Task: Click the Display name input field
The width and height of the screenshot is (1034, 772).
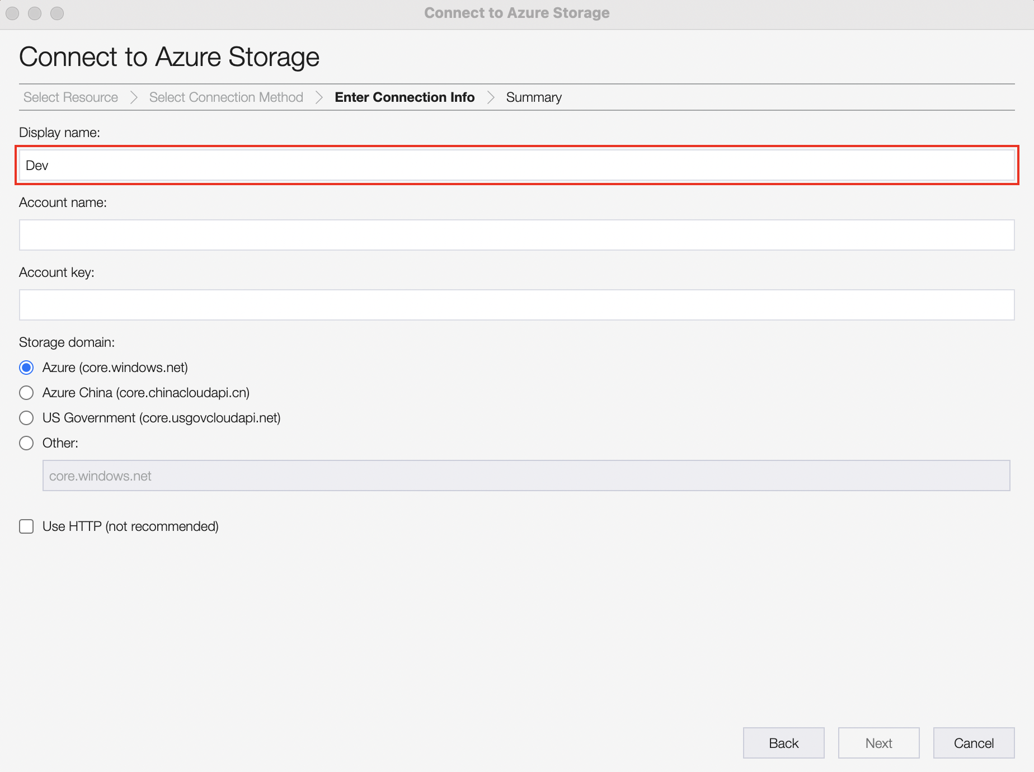Action: (516, 165)
